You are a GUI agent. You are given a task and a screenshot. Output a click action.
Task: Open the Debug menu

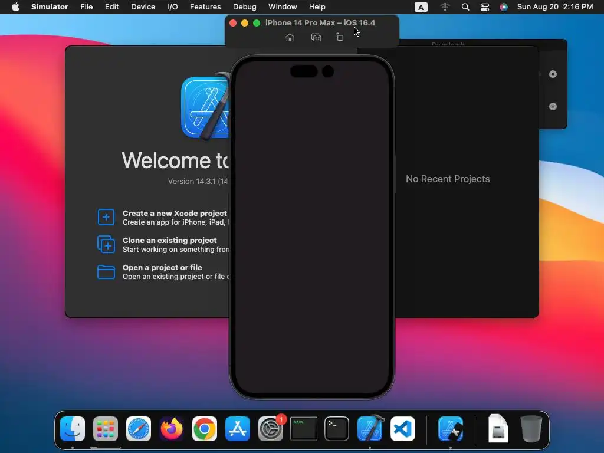point(245,7)
